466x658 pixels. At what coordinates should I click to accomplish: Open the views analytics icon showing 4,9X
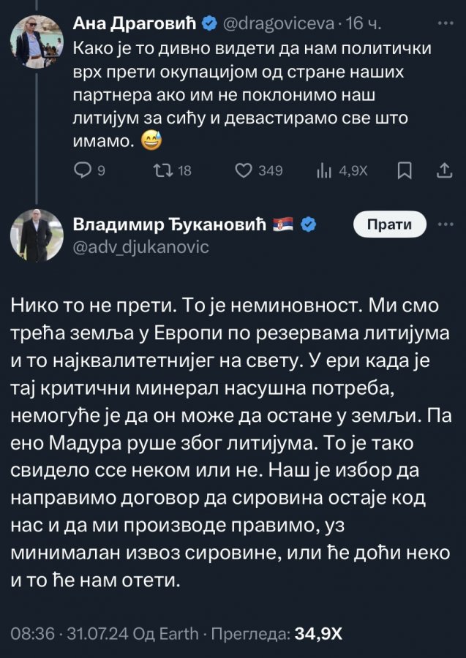[323, 170]
